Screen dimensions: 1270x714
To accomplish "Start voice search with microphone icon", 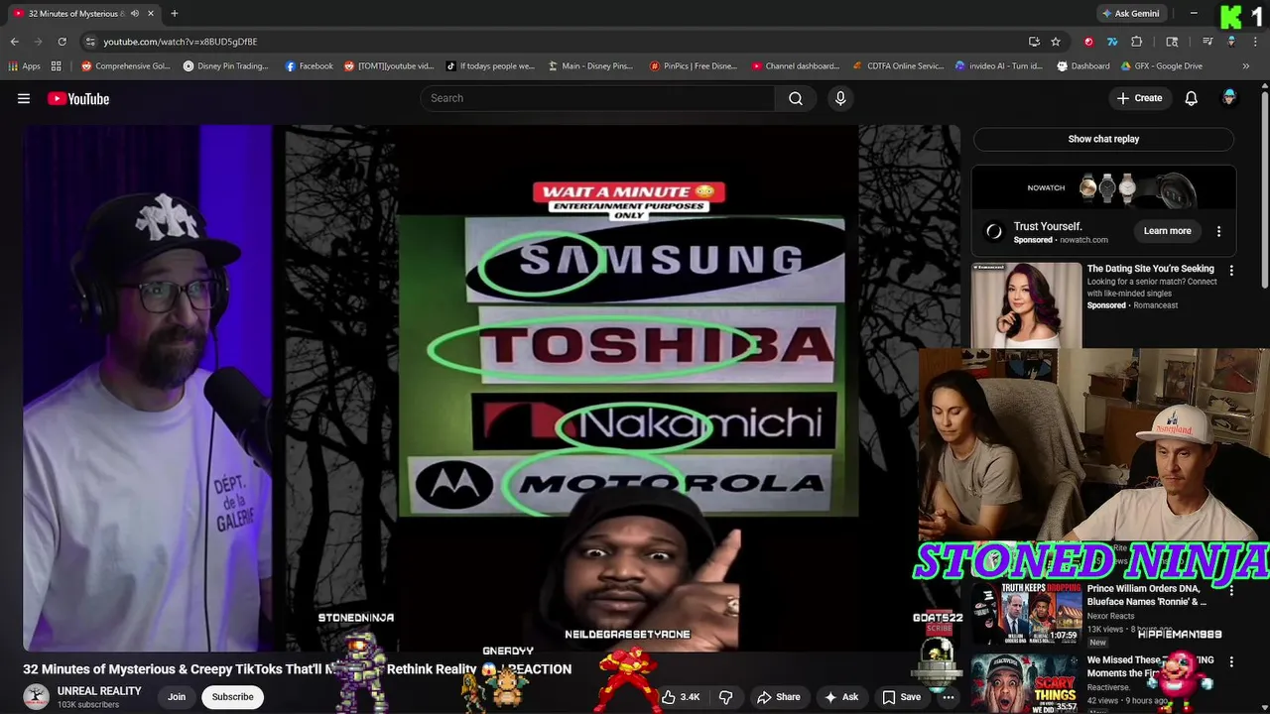I will [840, 98].
